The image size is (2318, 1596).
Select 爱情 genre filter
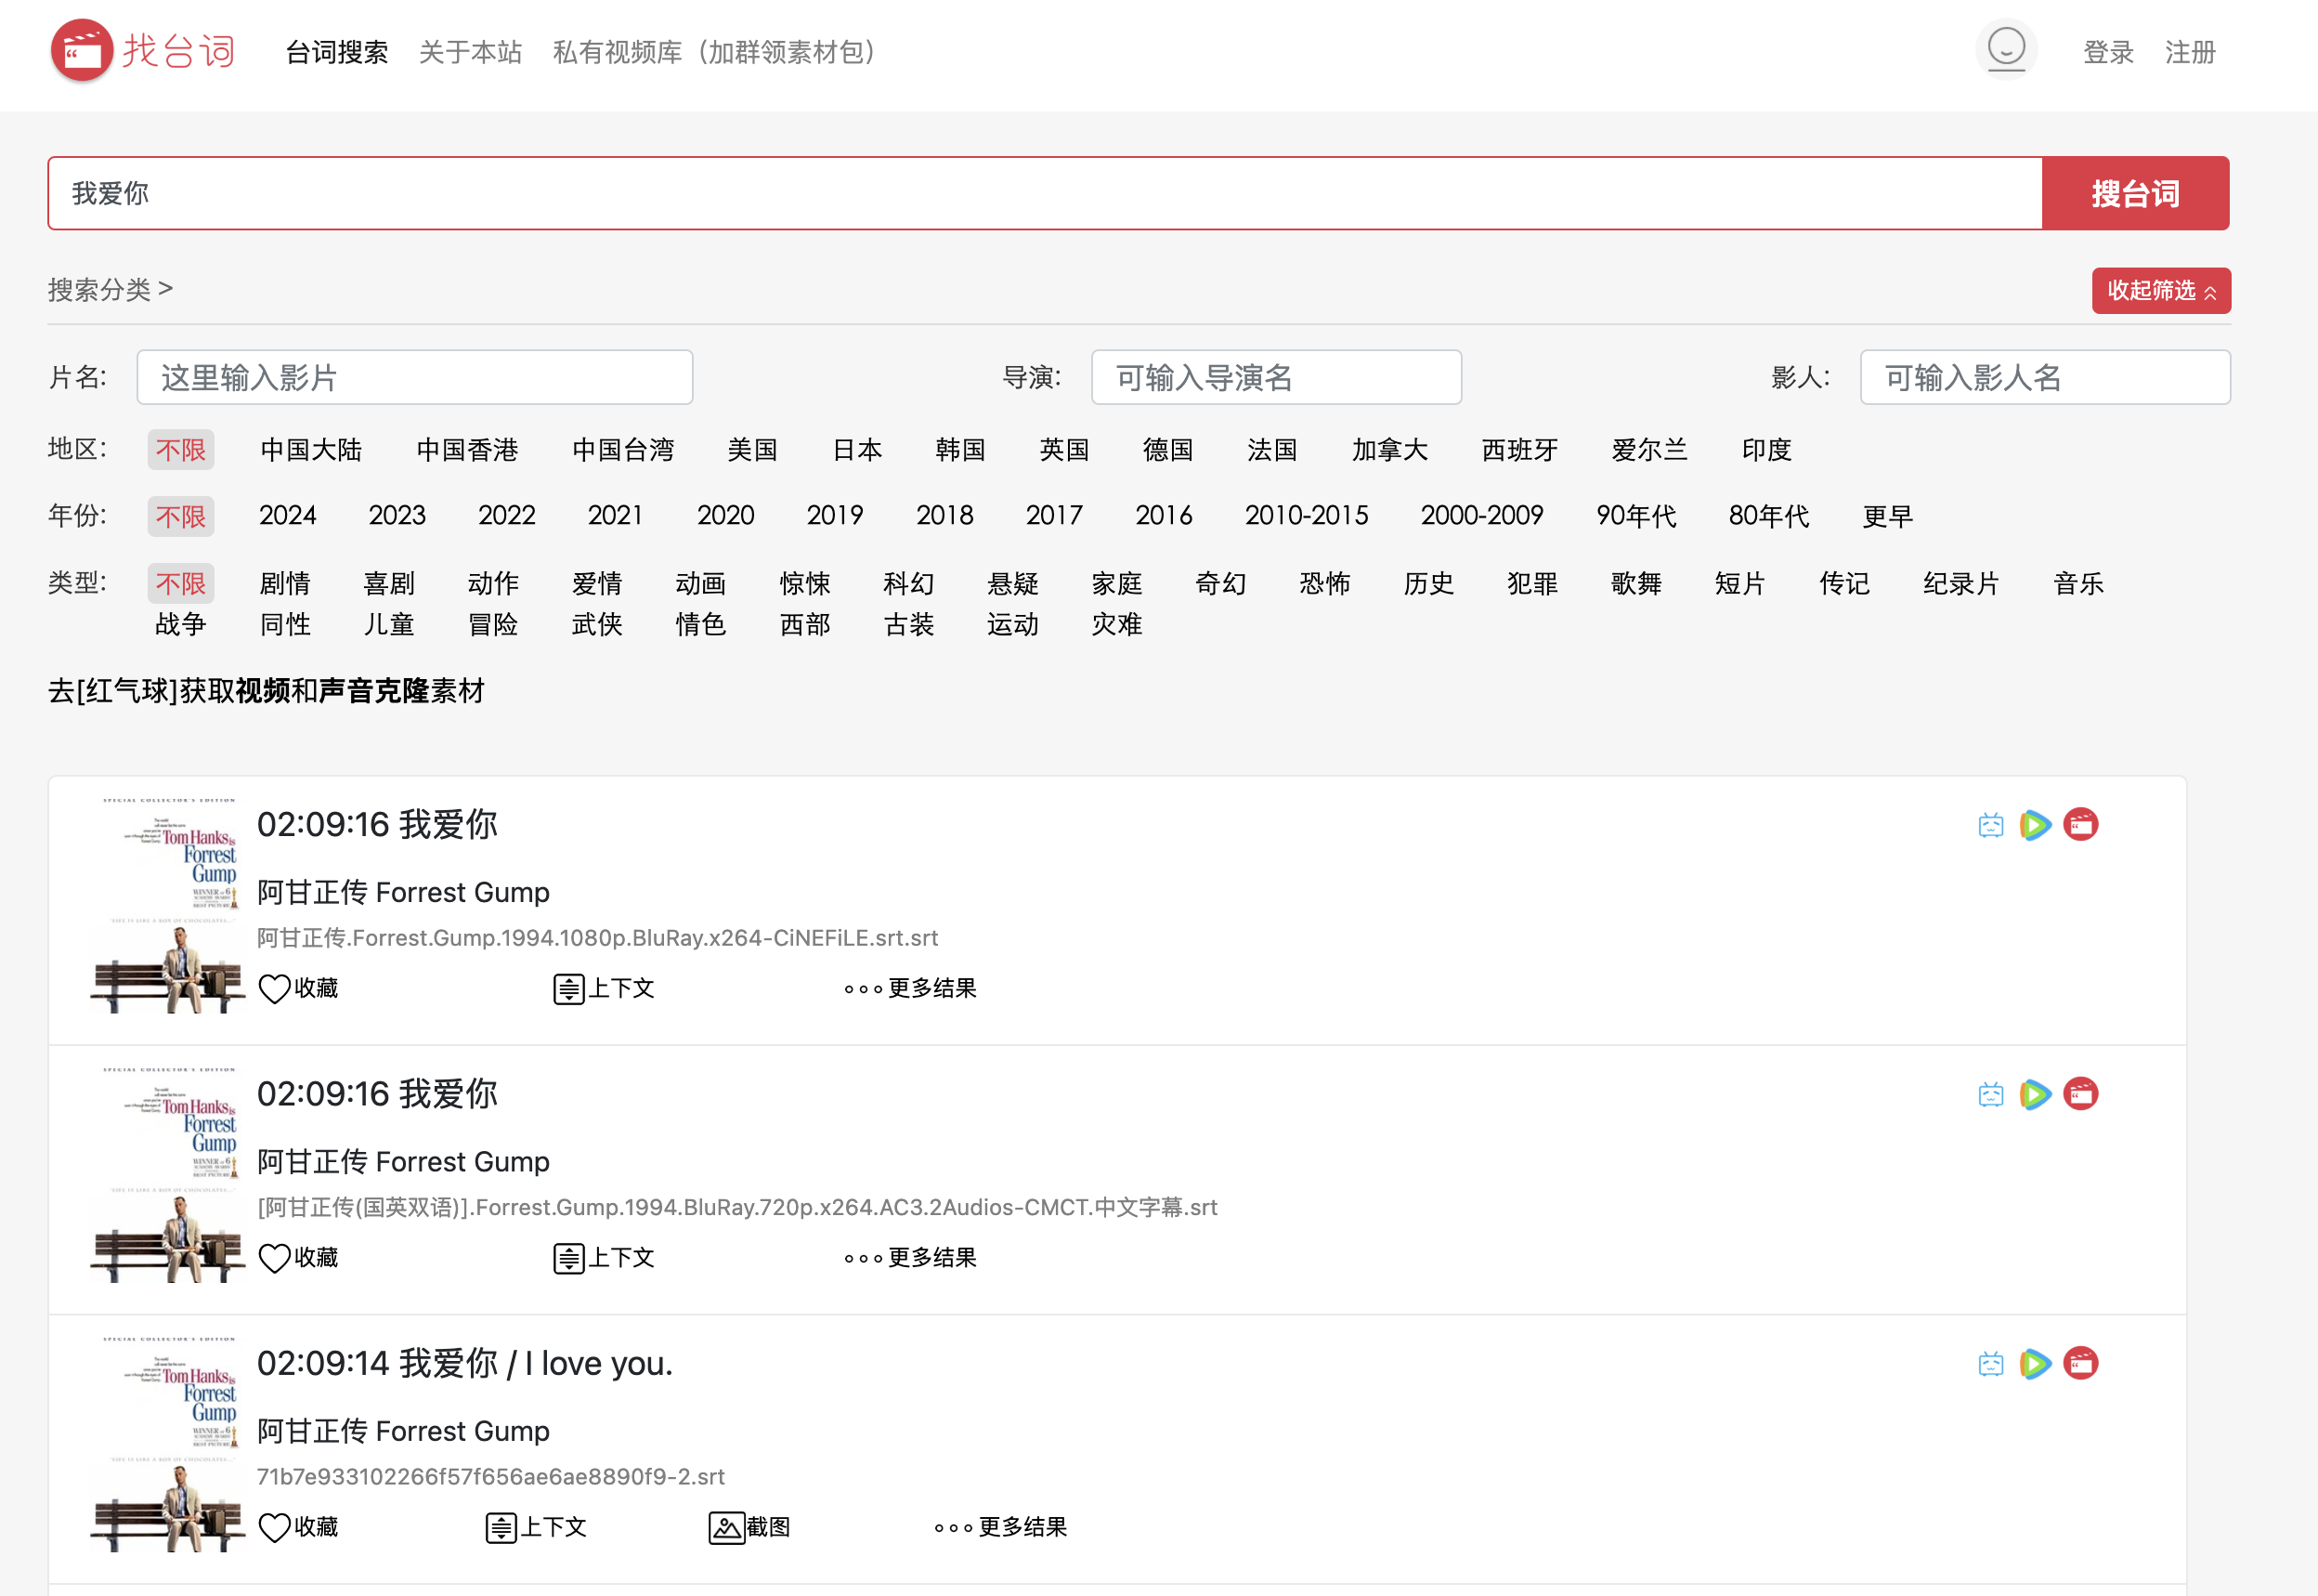tap(597, 584)
